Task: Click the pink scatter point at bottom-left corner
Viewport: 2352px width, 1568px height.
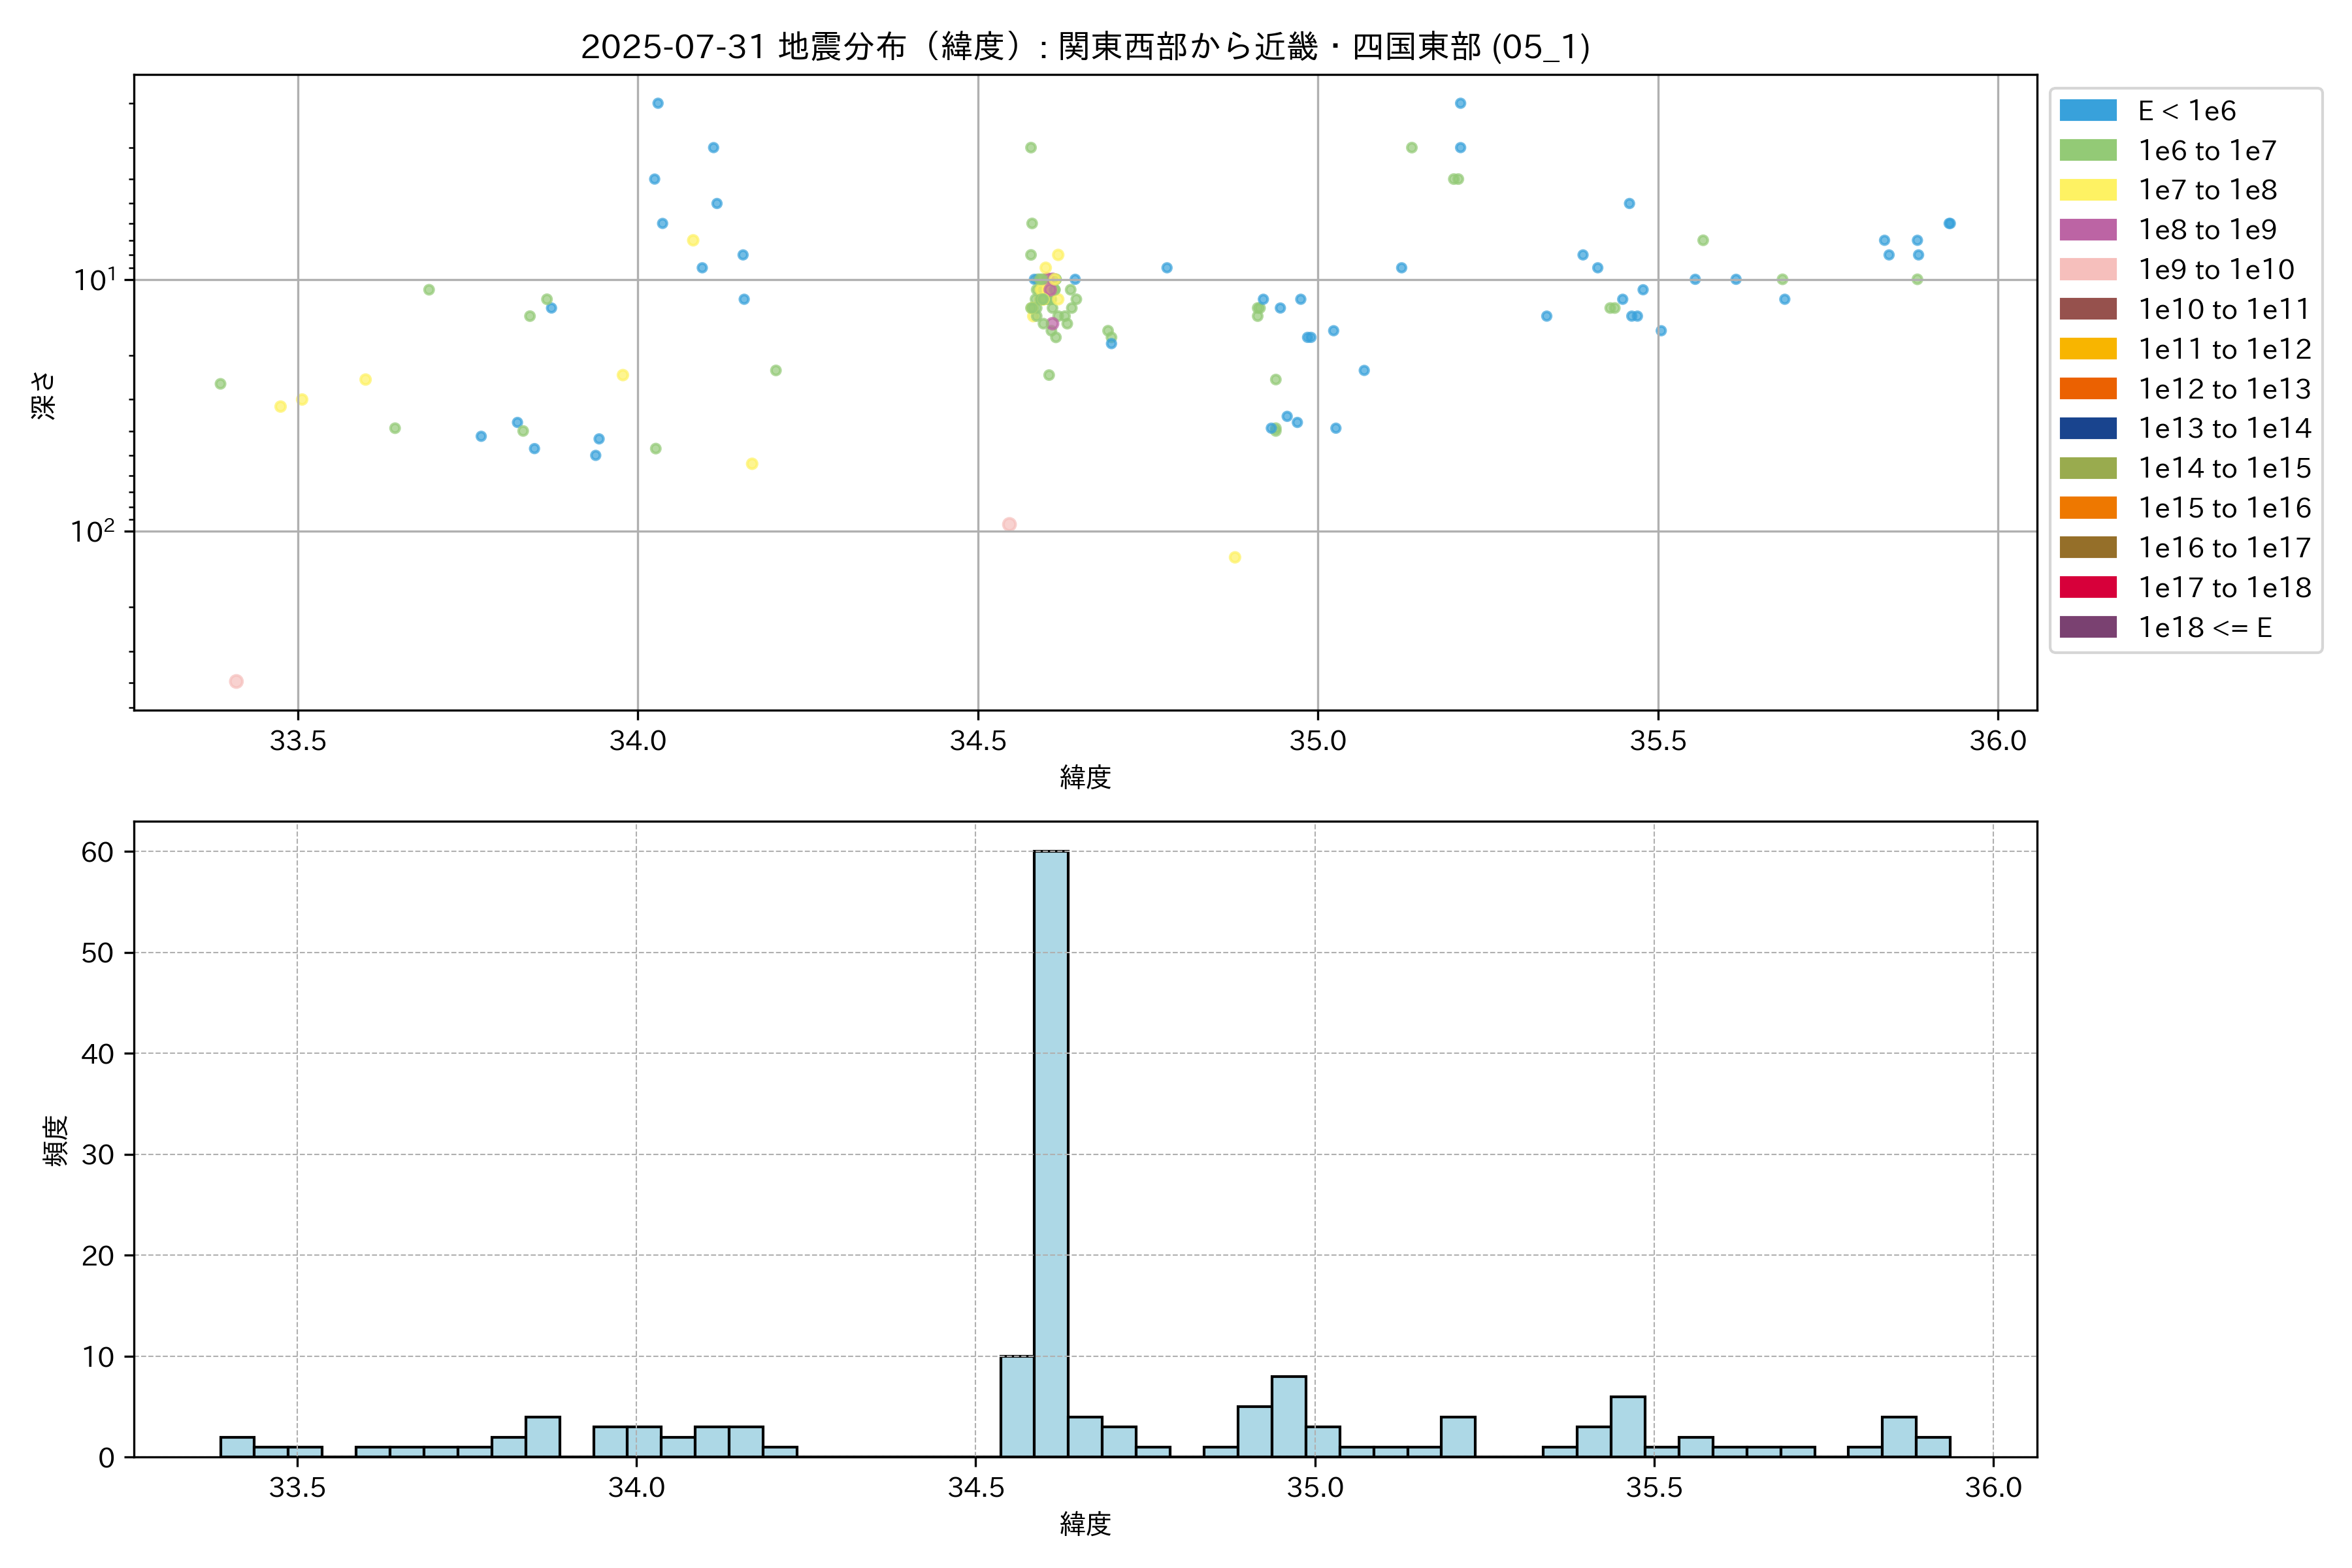Action: coord(236,681)
